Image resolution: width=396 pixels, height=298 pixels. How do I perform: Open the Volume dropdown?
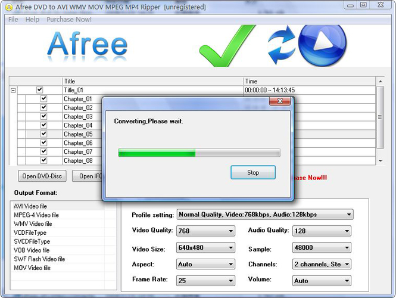coord(322,281)
